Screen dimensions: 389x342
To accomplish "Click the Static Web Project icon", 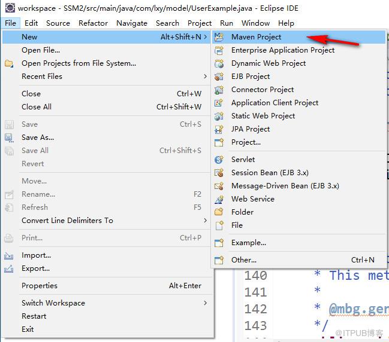I will pos(219,116).
